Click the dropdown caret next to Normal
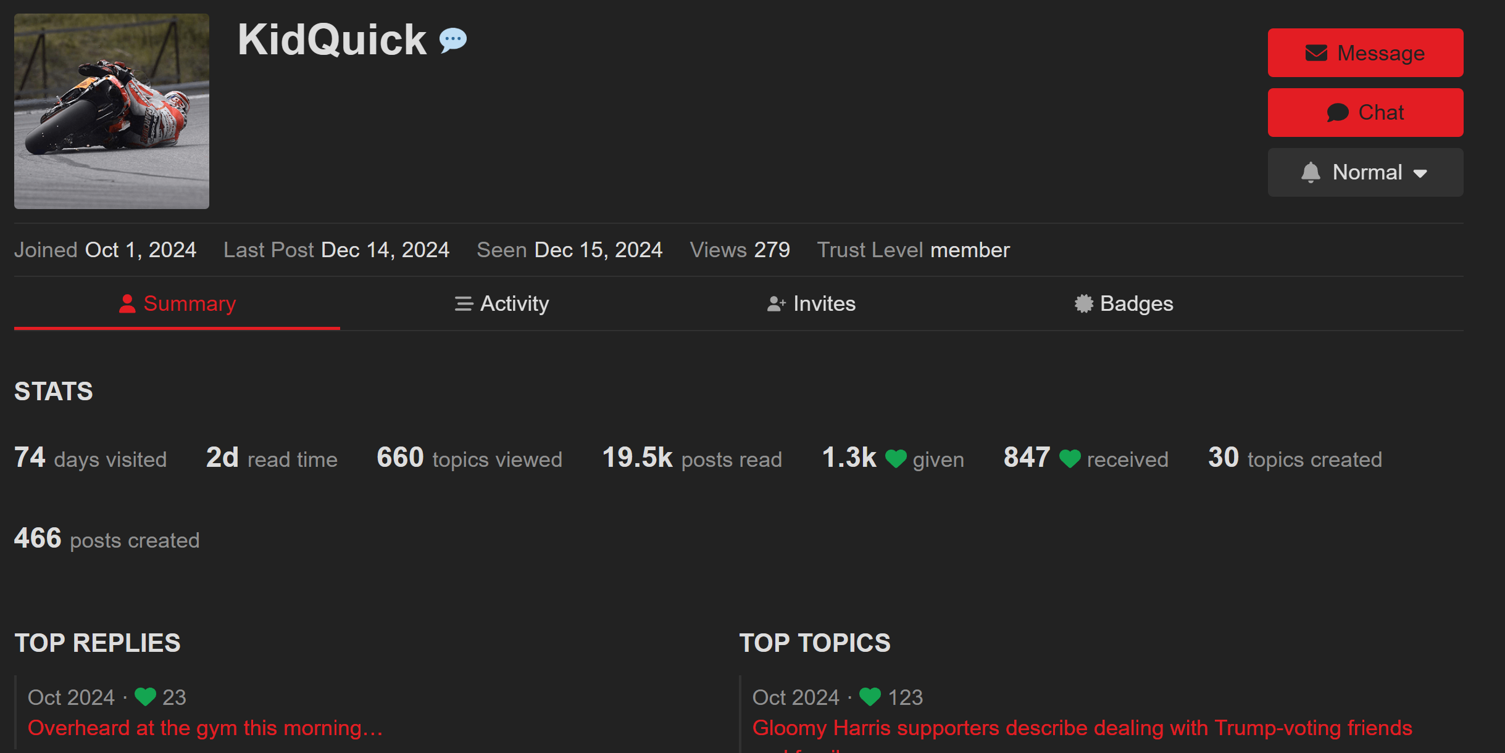The width and height of the screenshot is (1505, 753). pyautogui.click(x=1420, y=173)
